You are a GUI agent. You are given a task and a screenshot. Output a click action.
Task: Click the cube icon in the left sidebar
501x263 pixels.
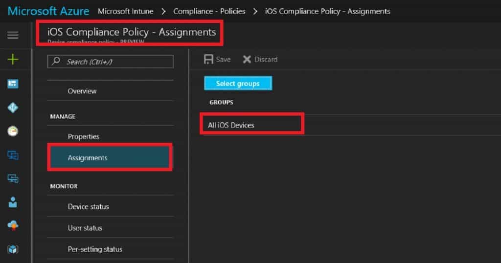[13, 249]
